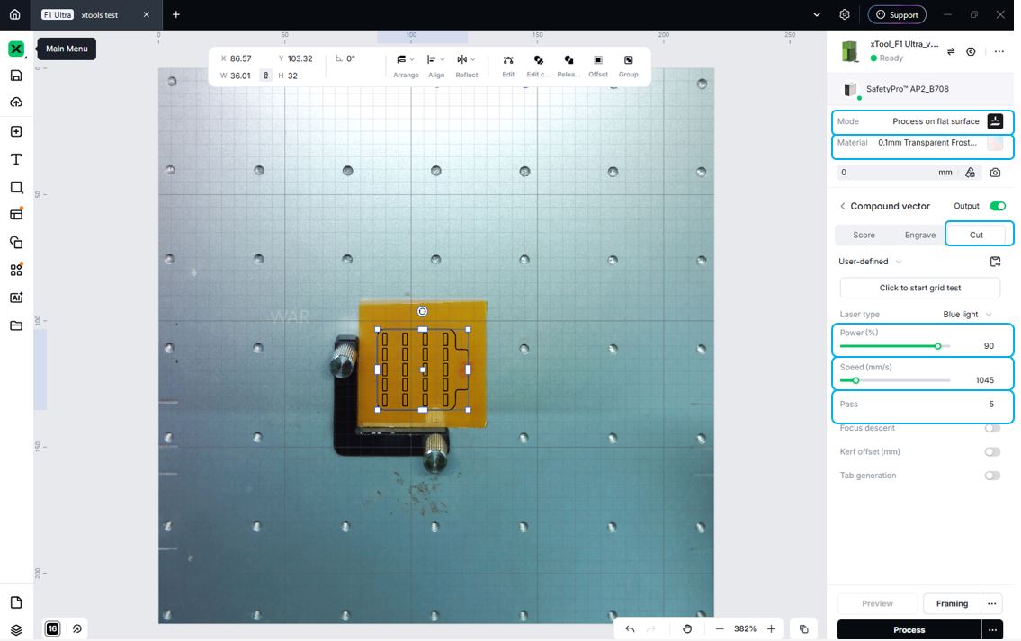Switch to the Cut tab
Screen dimensions: 1021x641
pos(976,235)
